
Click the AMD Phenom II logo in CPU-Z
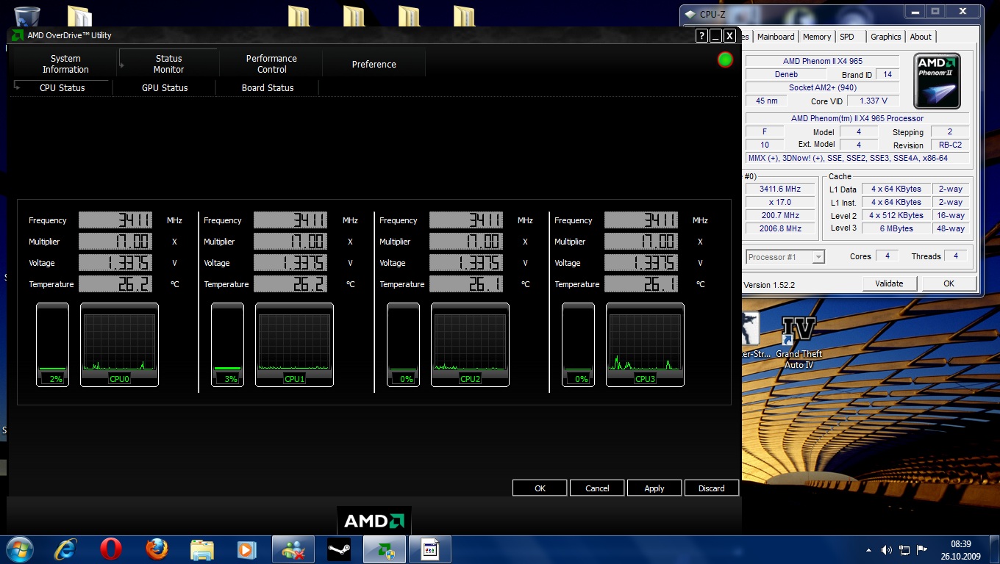[x=937, y=81]
